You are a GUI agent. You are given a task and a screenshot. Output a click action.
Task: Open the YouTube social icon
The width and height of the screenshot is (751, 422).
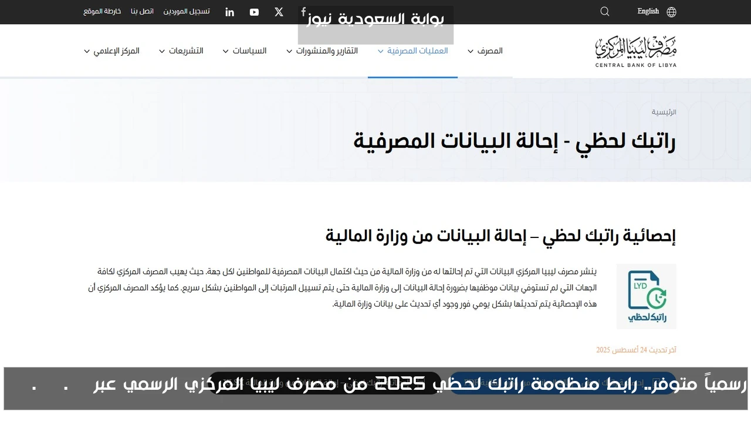coord(254,12)
